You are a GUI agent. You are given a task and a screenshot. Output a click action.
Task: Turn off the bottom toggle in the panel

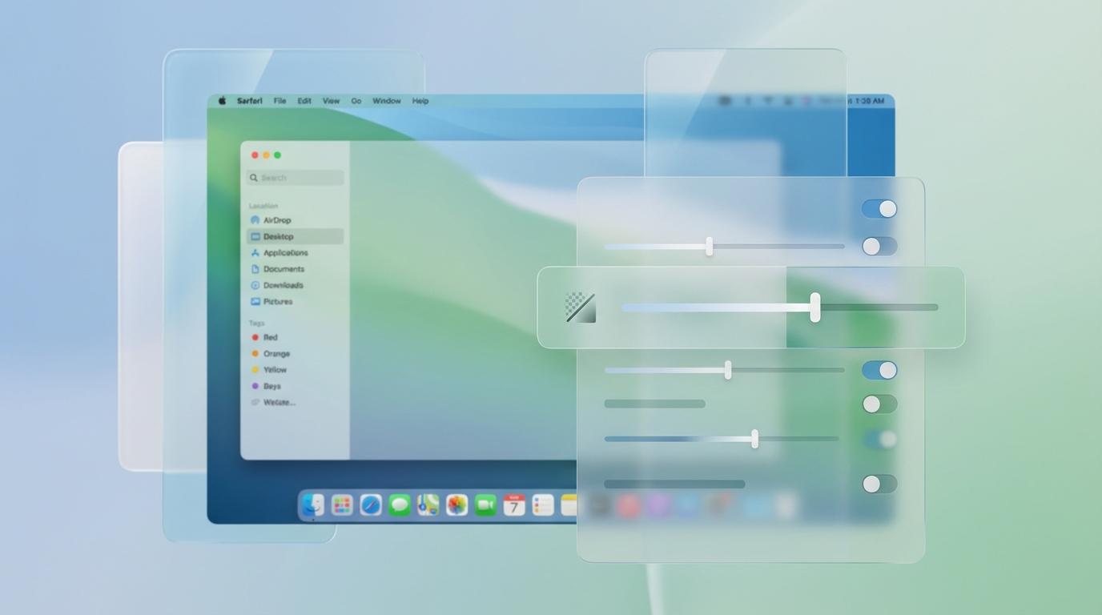tap(879, 484)
